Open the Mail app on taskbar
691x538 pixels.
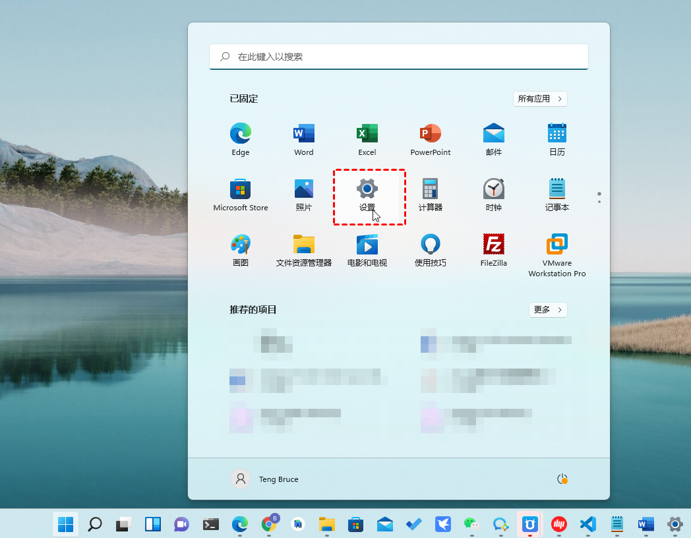tap(384, 524)
